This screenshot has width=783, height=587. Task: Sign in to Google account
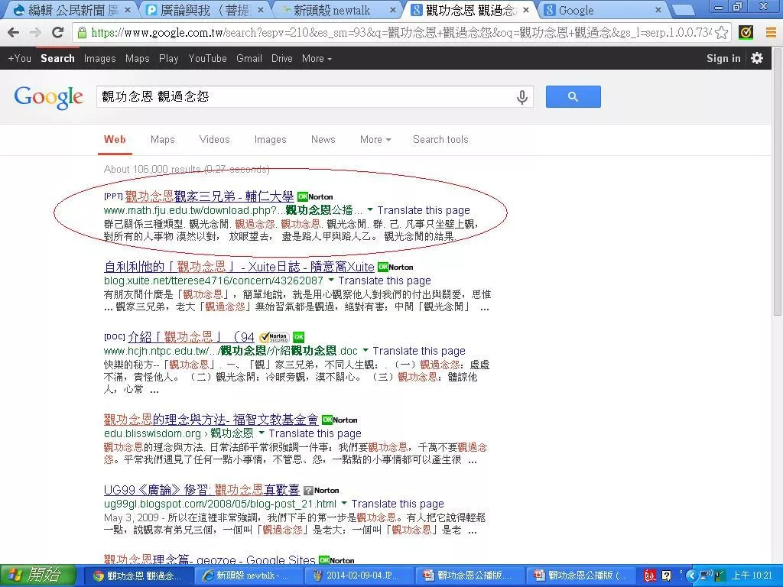(x=723, y=58)
